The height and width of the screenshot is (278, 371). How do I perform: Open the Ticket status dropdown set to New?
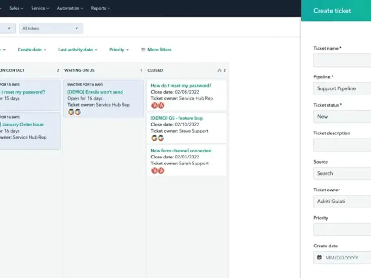point(342,117)
